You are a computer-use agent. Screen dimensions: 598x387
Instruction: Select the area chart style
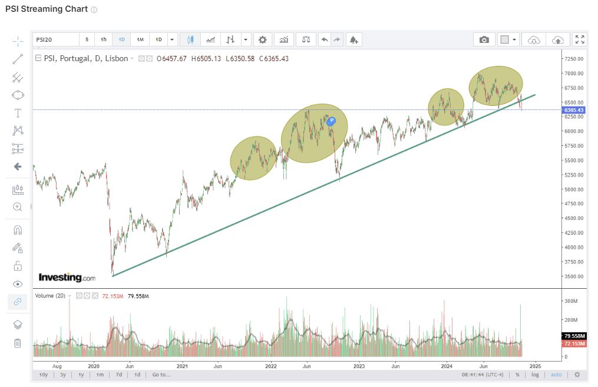coord(210,39)
